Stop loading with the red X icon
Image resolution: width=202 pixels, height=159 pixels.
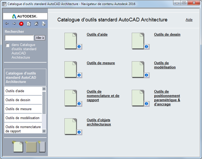point(21,24)
